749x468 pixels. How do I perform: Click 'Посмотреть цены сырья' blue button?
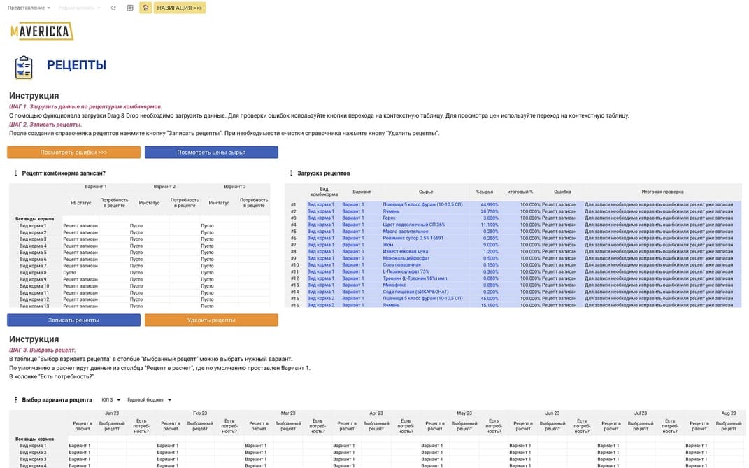tap(211, 152)
